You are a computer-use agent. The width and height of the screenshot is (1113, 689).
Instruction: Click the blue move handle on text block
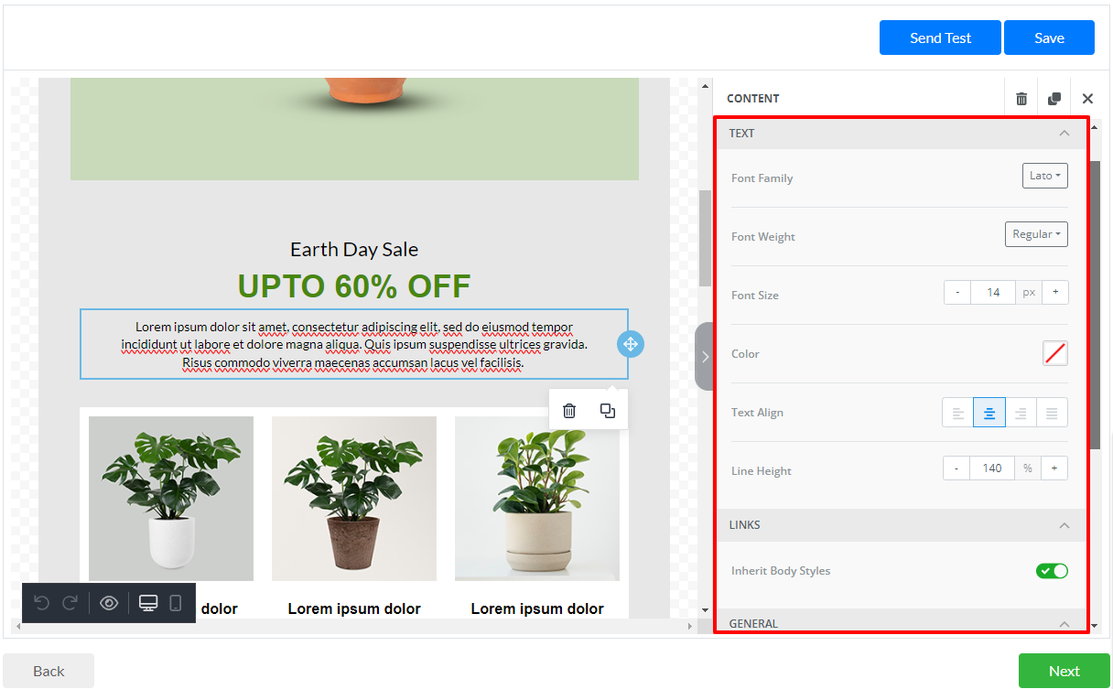click(631, 344)
